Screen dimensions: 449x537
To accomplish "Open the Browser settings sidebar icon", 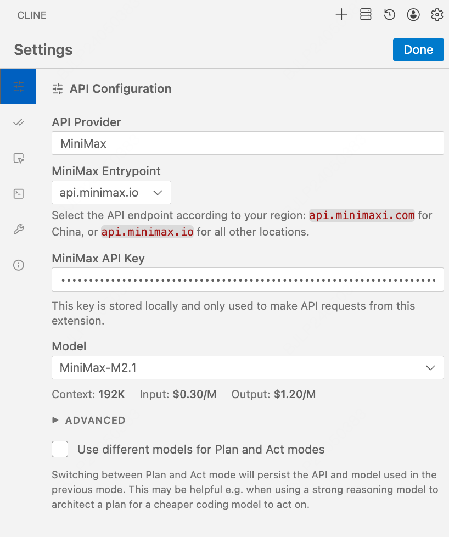I will click(19, 158).
